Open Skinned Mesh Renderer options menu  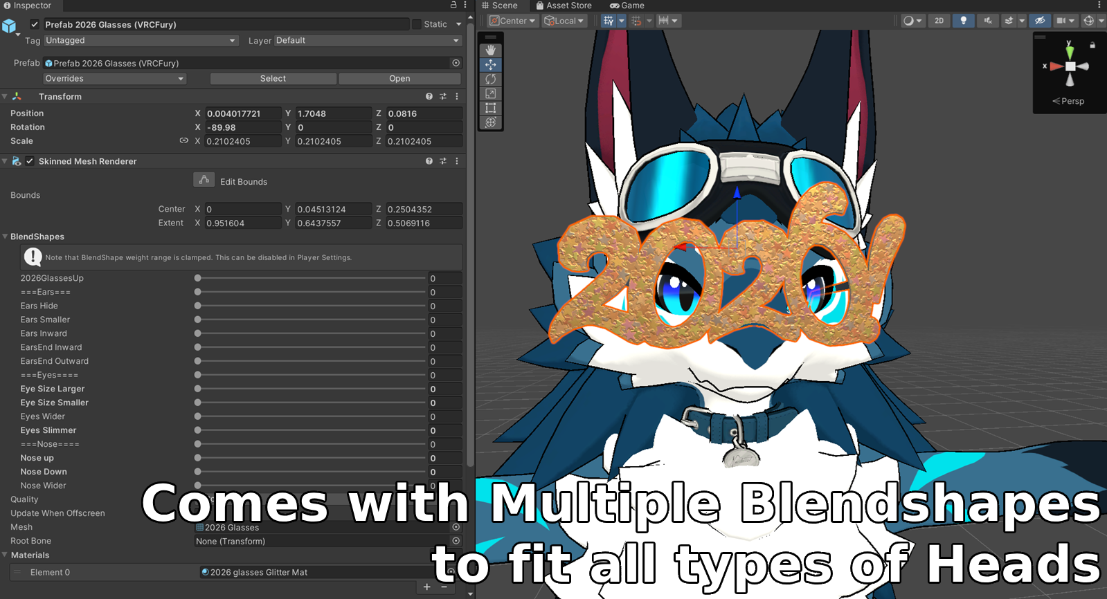[457, 161]
